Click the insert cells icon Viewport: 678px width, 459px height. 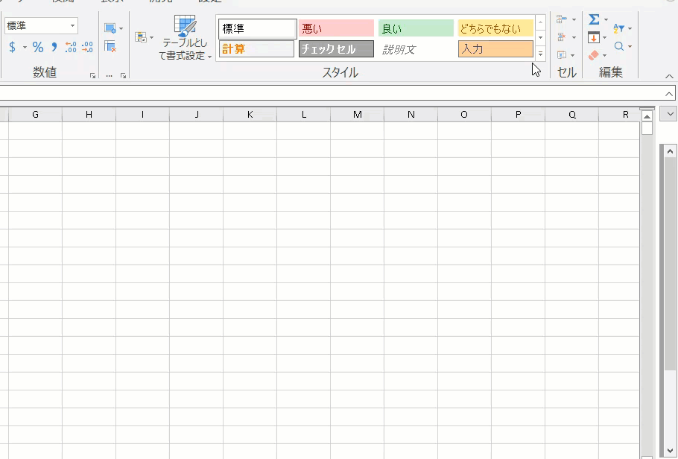click(562, 19)
